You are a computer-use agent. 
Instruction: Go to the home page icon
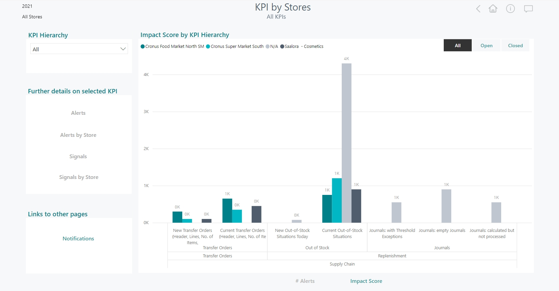pos(493,9)
